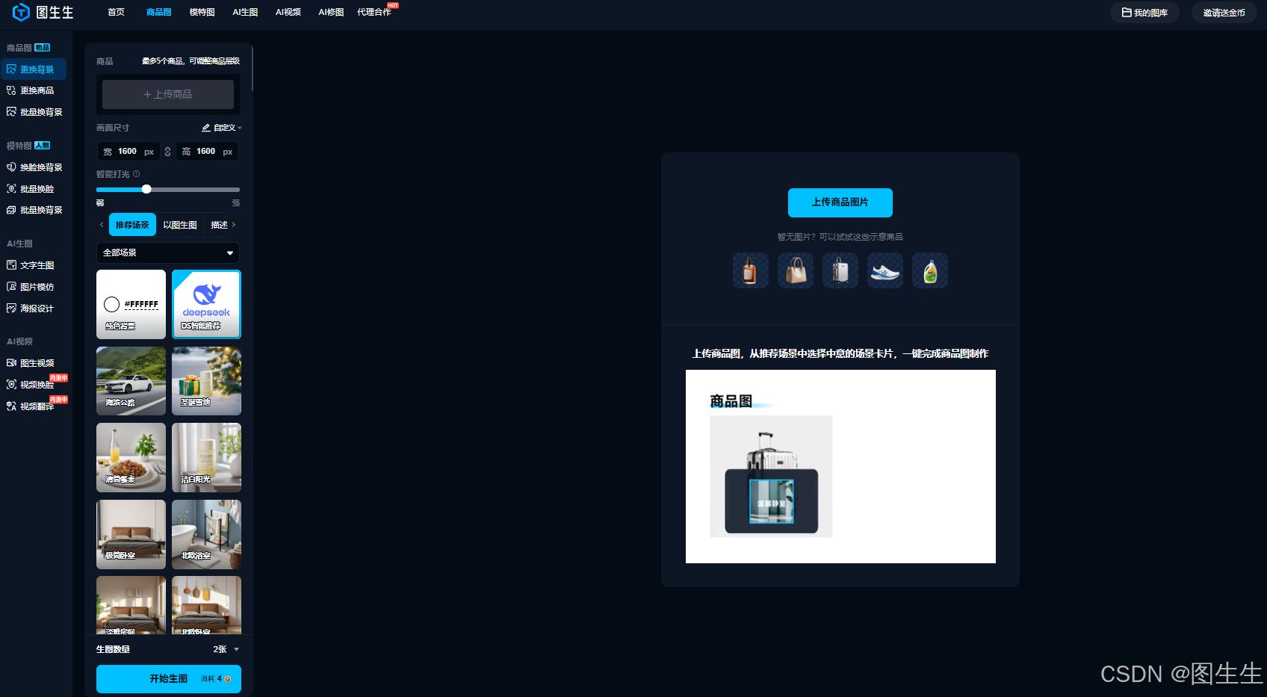Open 批量换背景 under 模特图
The image size is (1267, 697).
(x=33, y=210)
